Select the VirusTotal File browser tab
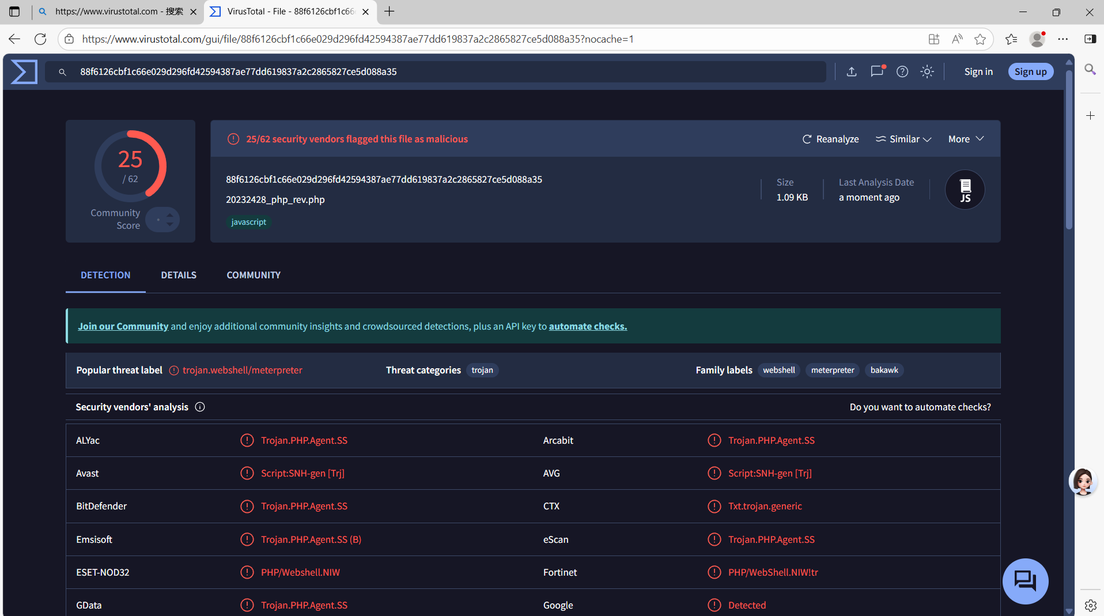Screen dimensions: 1104x616 point(290,12)
